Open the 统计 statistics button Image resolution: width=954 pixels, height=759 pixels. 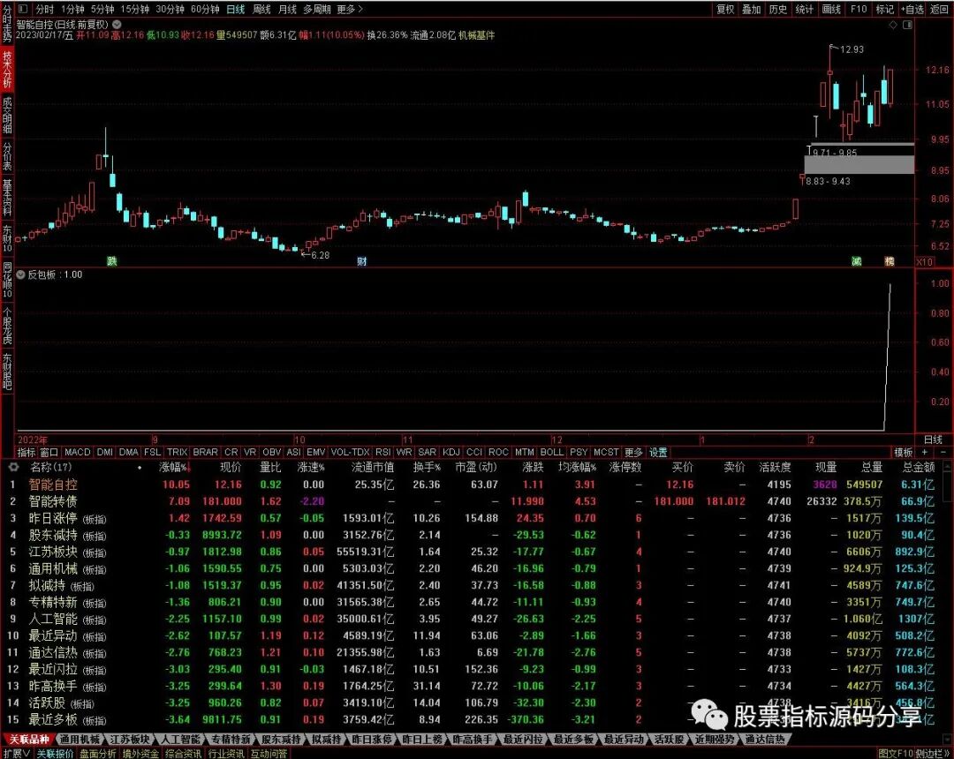click(805, 9)
